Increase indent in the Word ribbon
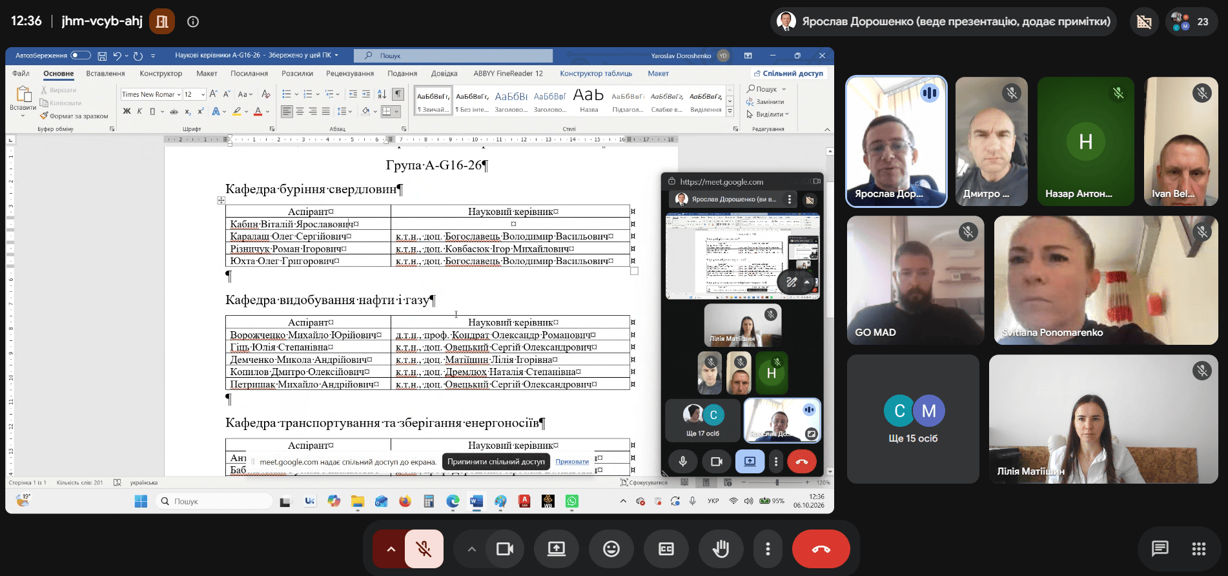This screenshot has height=576, width=1228. (x=366, y=94)
